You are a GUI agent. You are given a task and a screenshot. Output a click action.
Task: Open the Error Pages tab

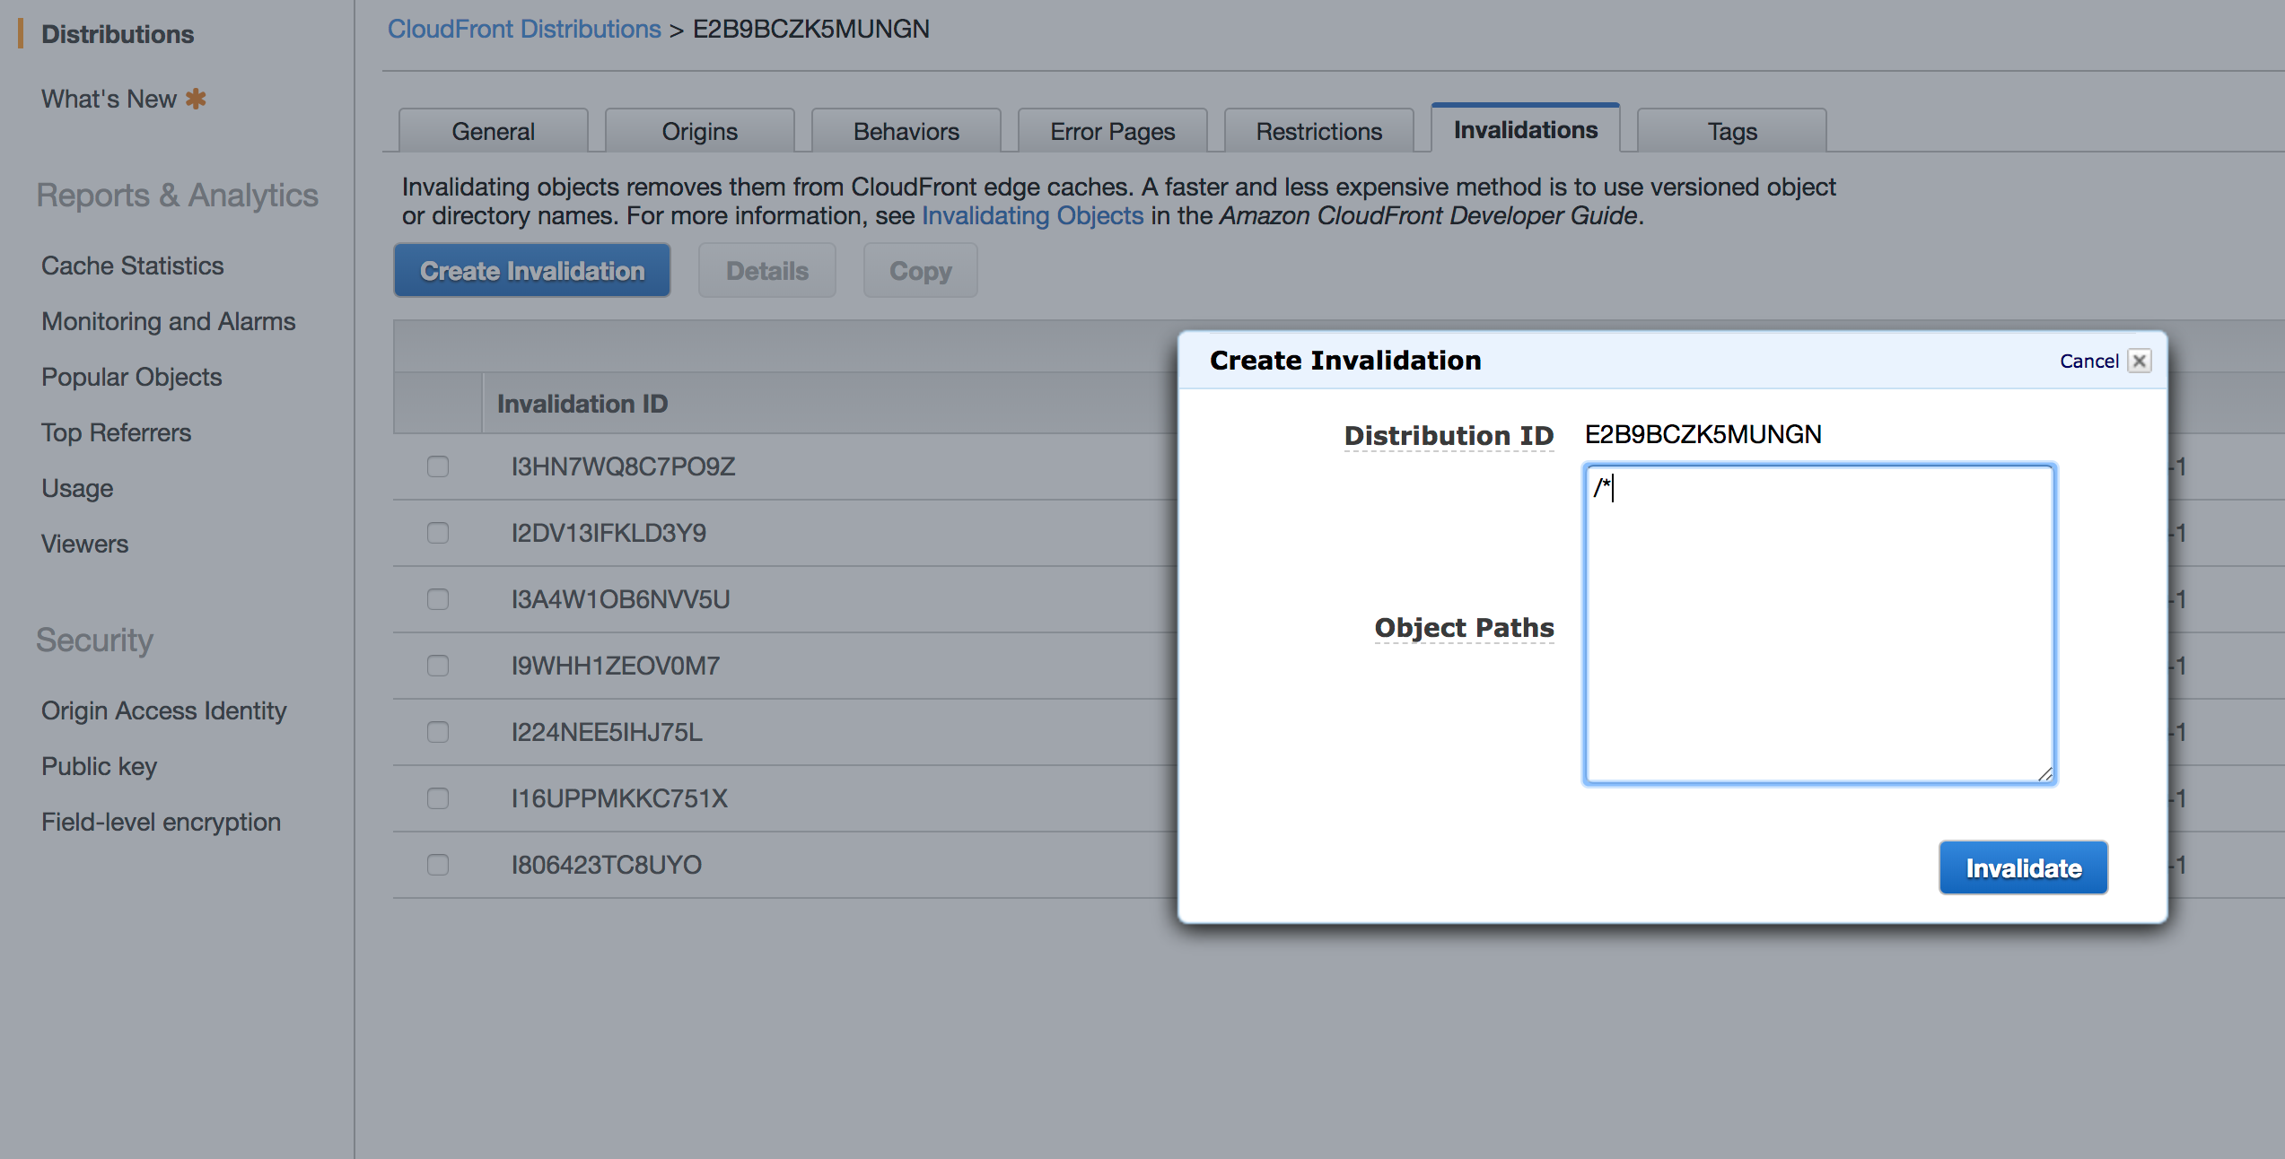coord(1112,131)
